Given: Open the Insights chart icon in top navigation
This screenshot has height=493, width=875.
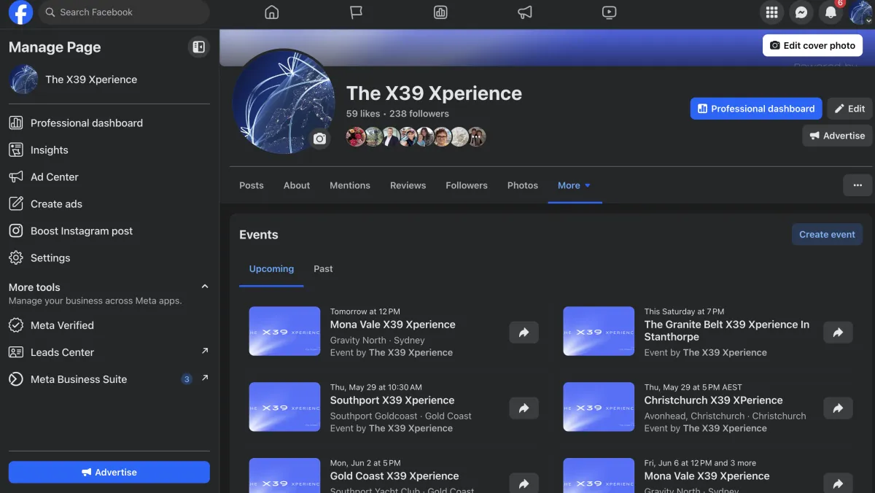Looking at the screenshot, I should [x=440, y=12].
